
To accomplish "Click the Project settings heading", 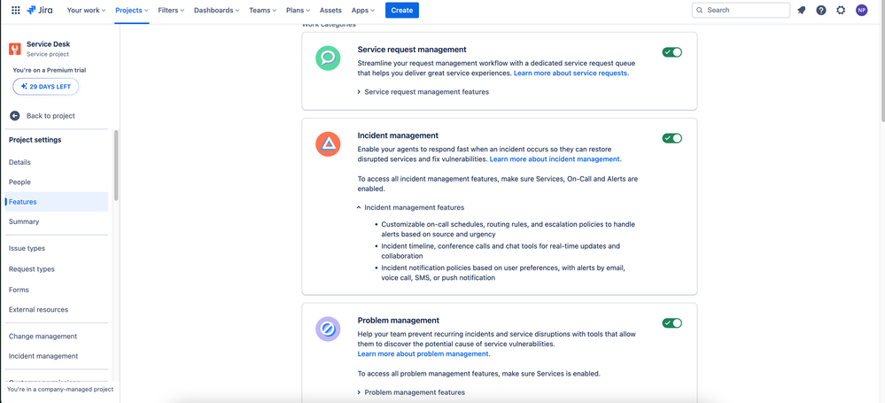I will [35, 140].
